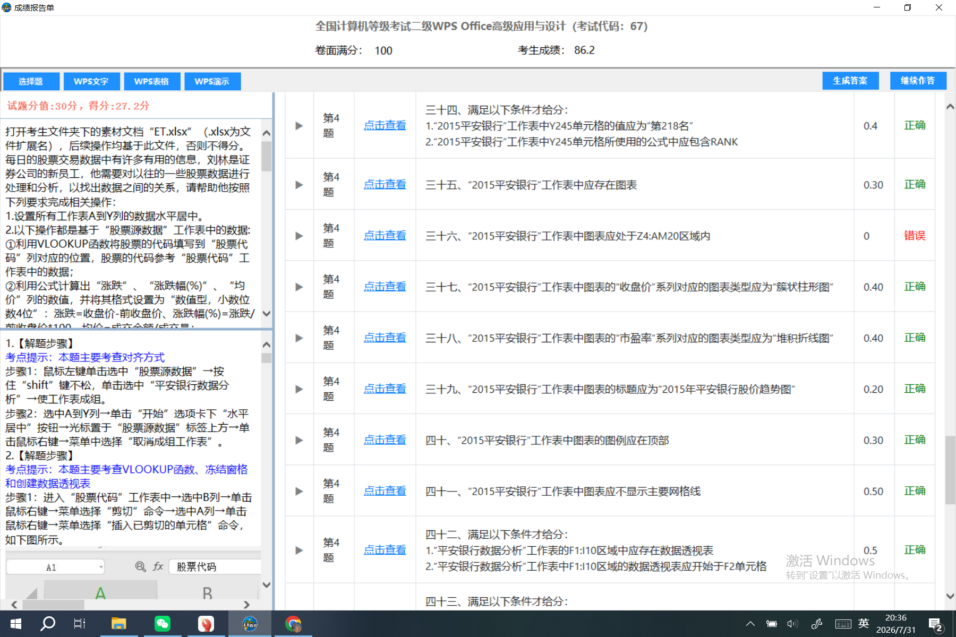The image size is (956, 637).
Task: Click the battery tray icon
Action: 772,624
